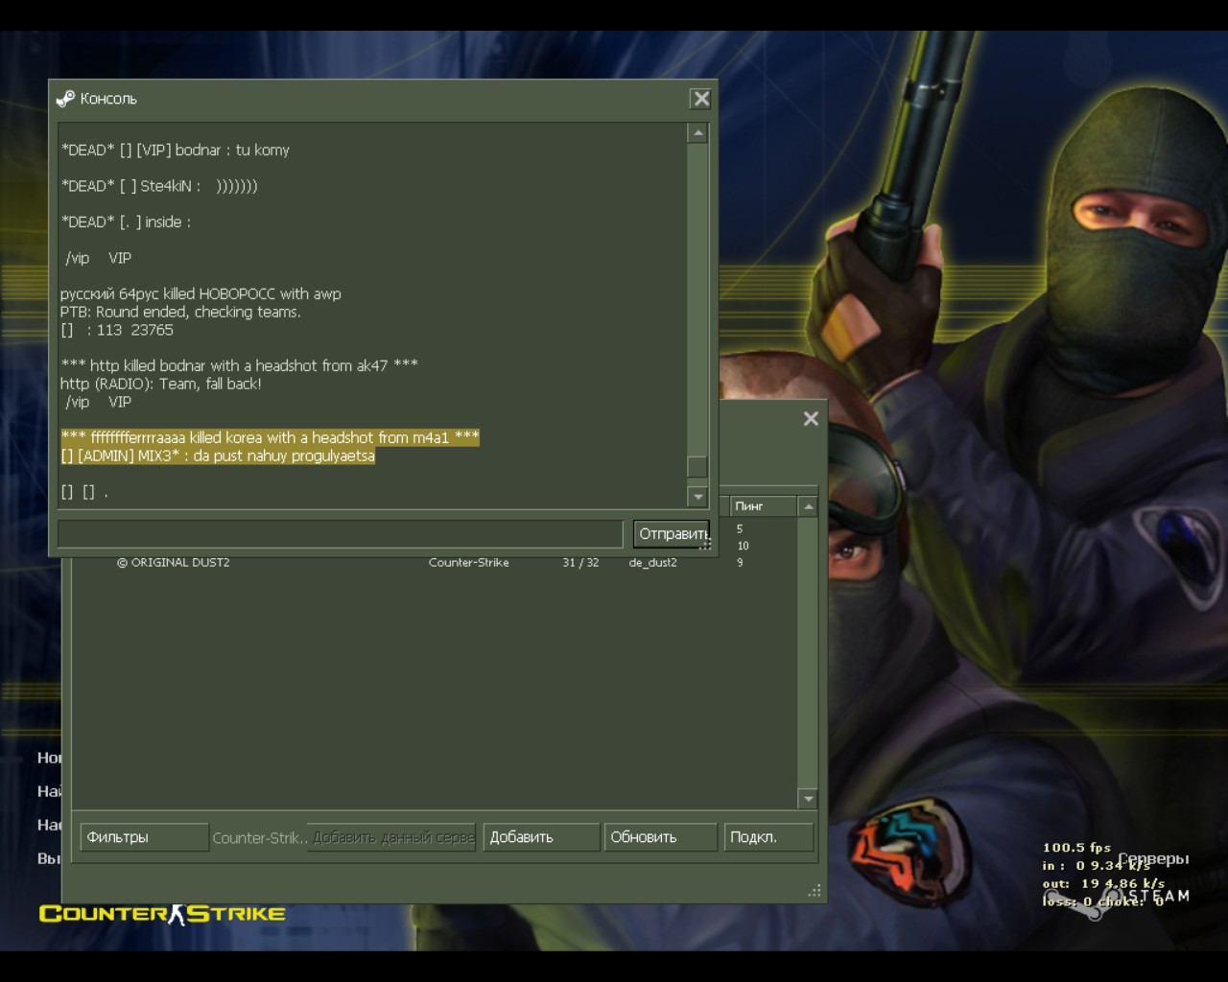Refresh the list with Обновить
This screenshot has height=982, width=1228.
click(660, 837)
